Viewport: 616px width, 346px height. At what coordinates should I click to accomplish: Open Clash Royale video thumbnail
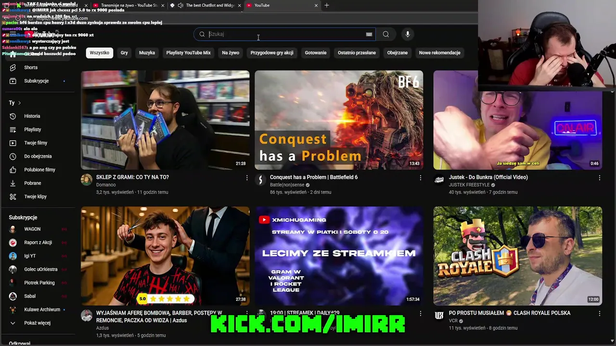(x=517, y=256)
